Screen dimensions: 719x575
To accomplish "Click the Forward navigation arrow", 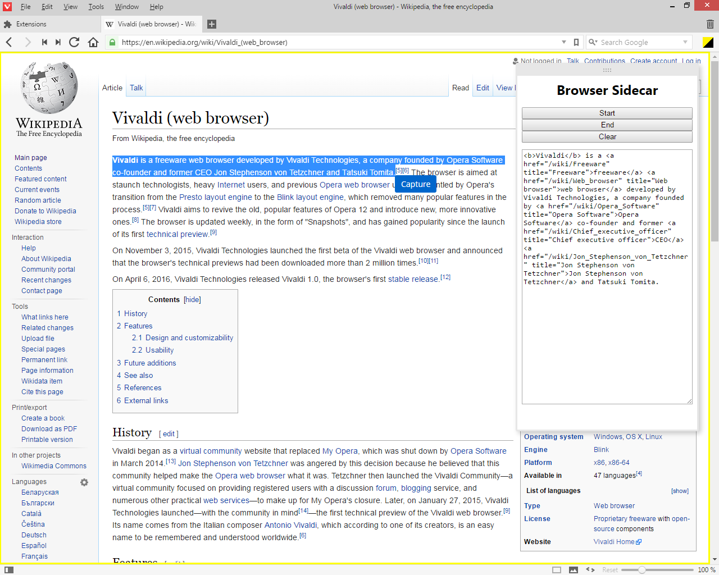I will pyautogui.click(x=28, y=42).
